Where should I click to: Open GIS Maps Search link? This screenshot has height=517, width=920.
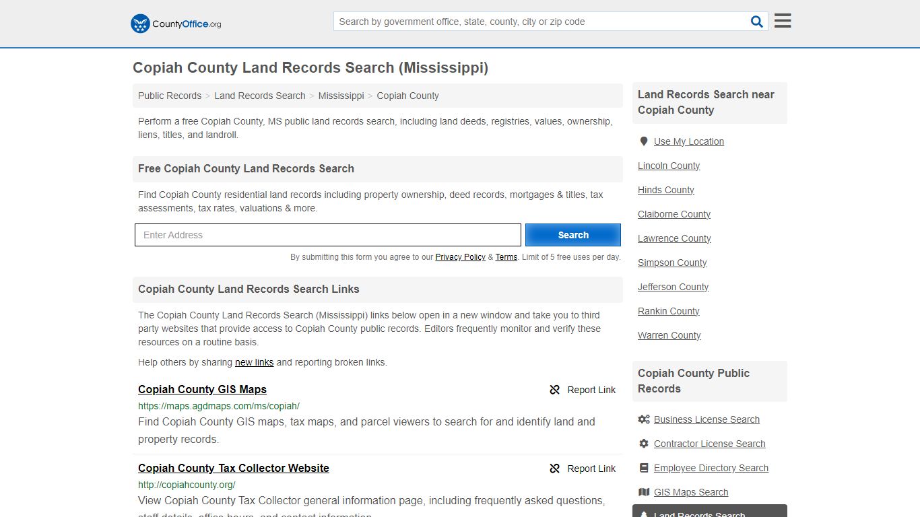click(691, 492)
